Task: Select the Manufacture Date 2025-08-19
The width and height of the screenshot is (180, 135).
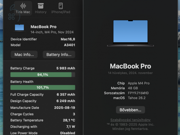Action: click(x=65, y=108)
